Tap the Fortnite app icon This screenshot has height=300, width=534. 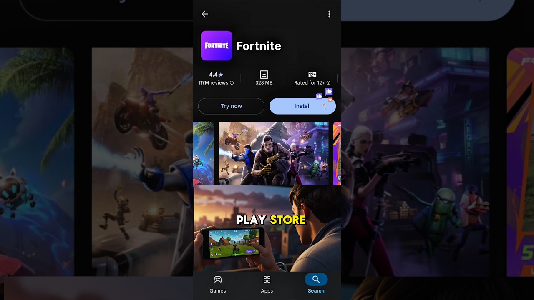point(217,46)
